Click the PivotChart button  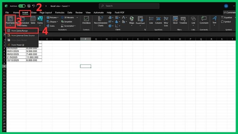pyautogui.click(x=140, y=21)
